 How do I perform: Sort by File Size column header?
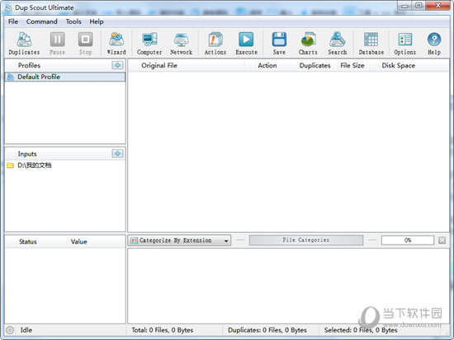point(352,66)
